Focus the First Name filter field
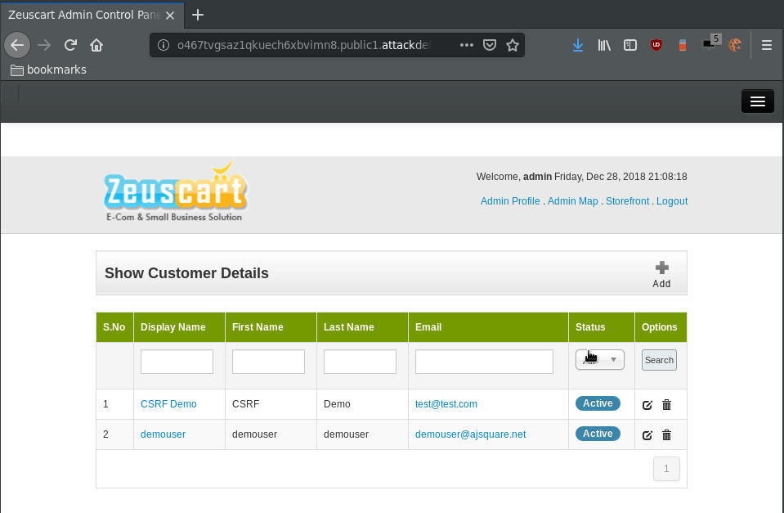The image size is (784, 513). click(x=268, y=362)
